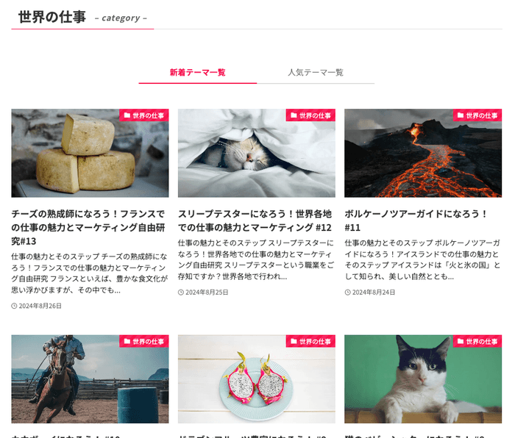Open the cowboy on horse thumbnail

90,379
